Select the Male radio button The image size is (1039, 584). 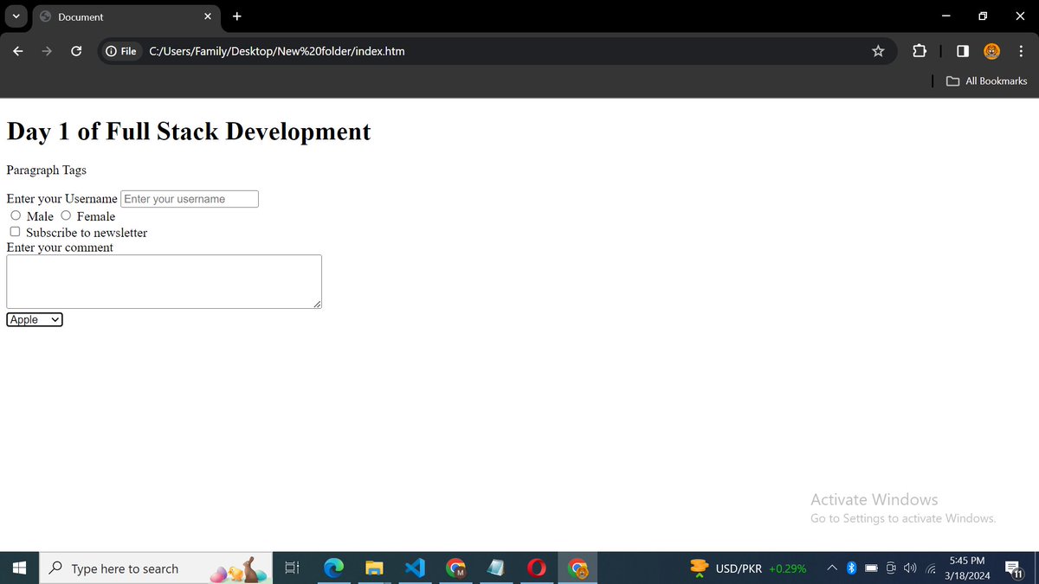pos(16,215)
